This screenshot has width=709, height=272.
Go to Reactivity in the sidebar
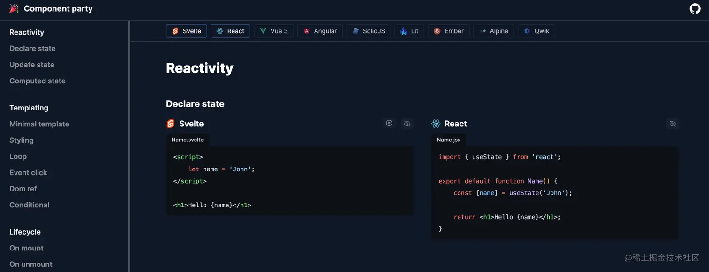27,32
